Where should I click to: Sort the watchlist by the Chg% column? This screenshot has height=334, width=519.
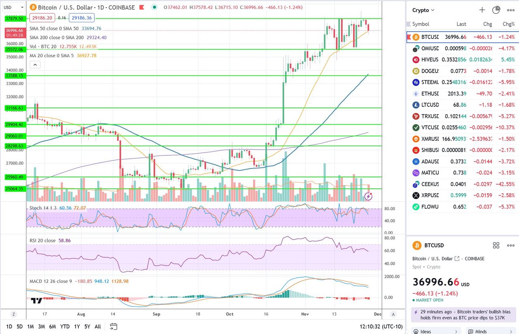508,24
